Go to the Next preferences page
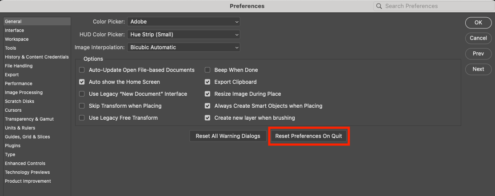495x196 pixels. tap(478, 69)
